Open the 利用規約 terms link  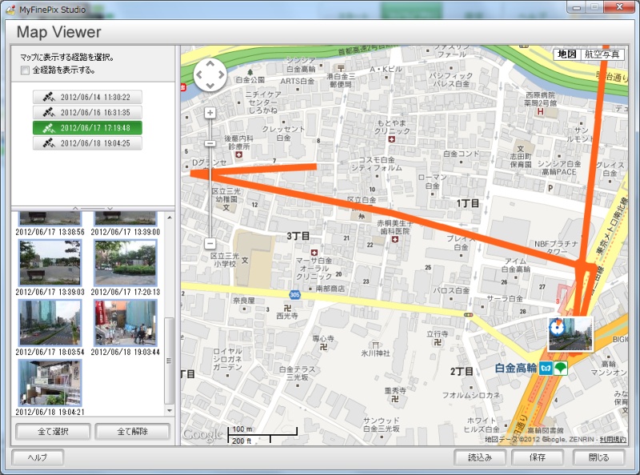[618, 438]
